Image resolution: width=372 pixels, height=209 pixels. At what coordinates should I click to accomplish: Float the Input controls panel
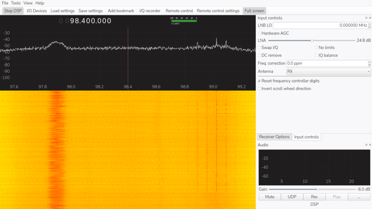366,18
